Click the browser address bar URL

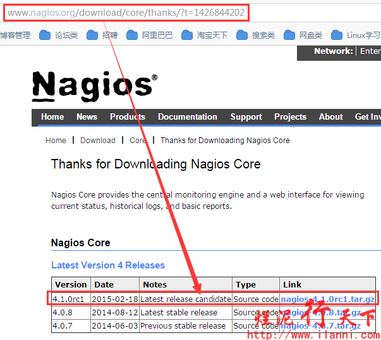126,13
